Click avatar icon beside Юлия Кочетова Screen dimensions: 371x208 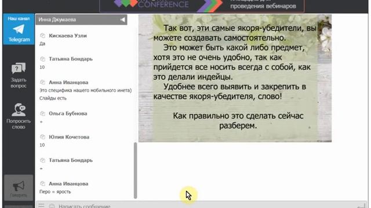(x=42, y=137)
